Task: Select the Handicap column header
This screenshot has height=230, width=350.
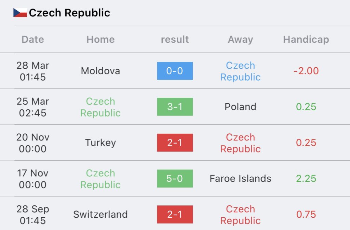Action: click(306, 40)
